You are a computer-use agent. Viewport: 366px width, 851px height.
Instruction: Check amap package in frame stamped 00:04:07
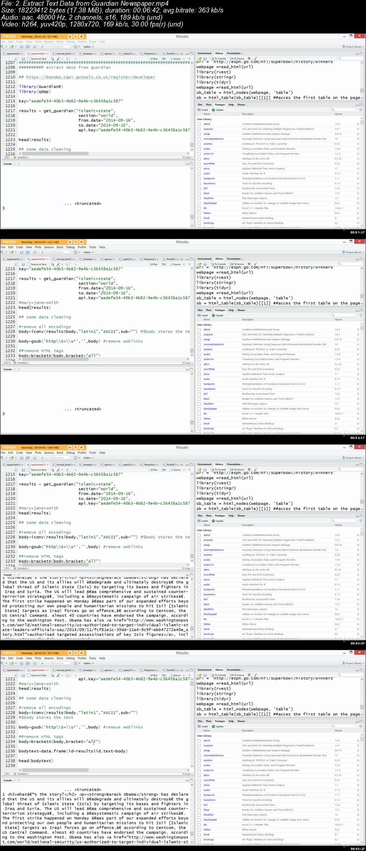pos(199,545)
